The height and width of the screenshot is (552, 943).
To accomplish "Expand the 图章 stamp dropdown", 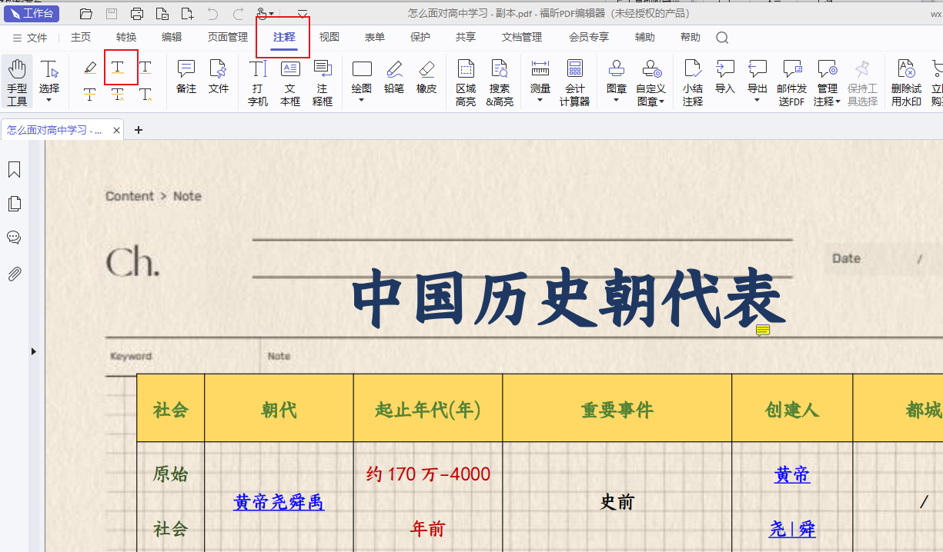I will click(x=616, y=100).
